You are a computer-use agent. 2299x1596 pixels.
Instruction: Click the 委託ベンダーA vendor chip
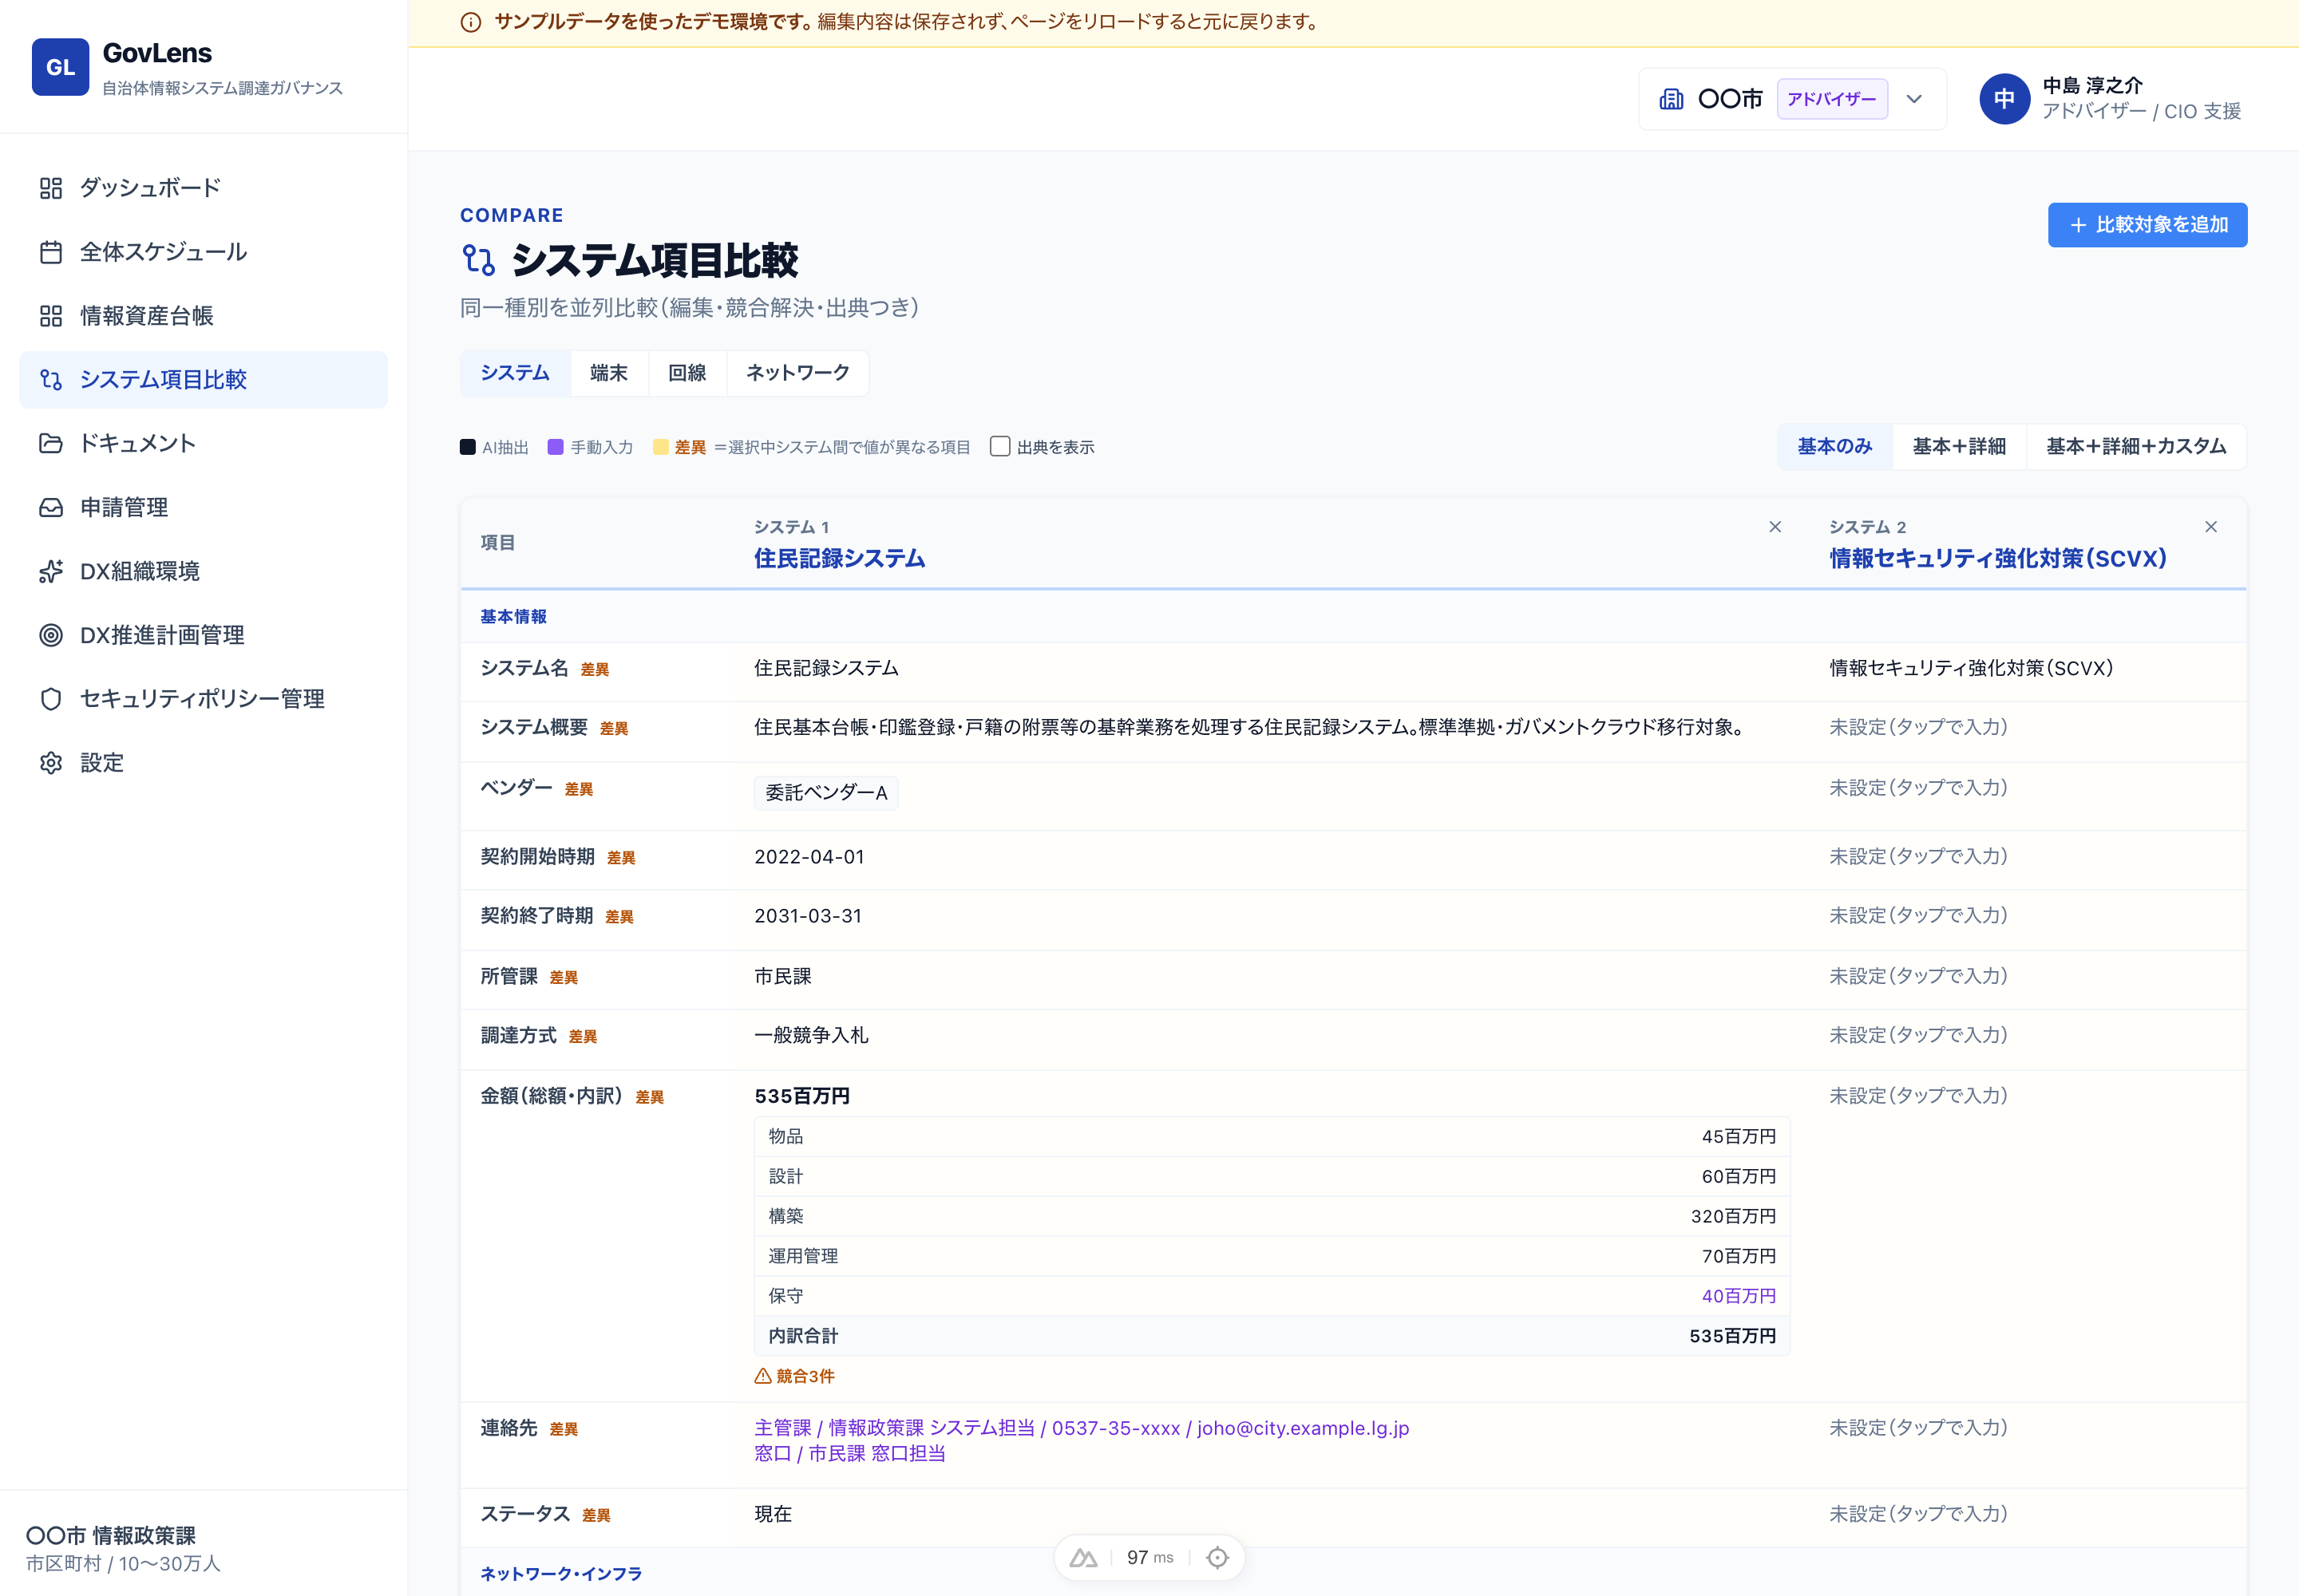point(826,793)
